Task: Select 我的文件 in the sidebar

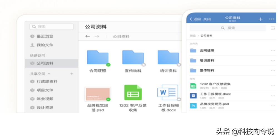Action: (45, 45)
